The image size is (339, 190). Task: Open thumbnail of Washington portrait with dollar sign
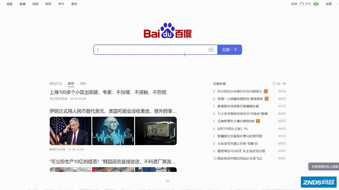[113, 131]
